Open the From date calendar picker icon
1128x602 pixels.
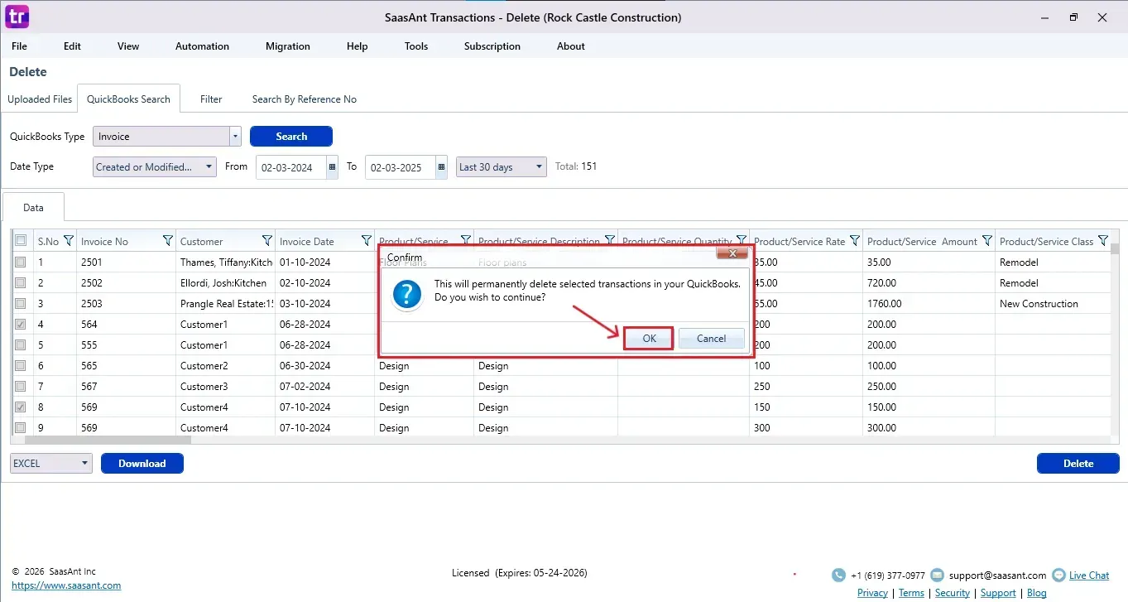[x=332, y=166]
